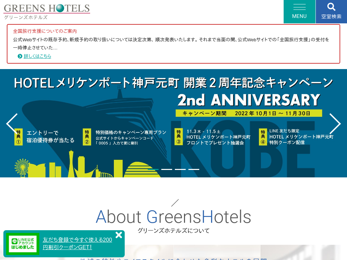Click the 全国旅行支援についてのご案内 notice title
The width and height of the screenshot is (347, 260).
tap(45, 31)
